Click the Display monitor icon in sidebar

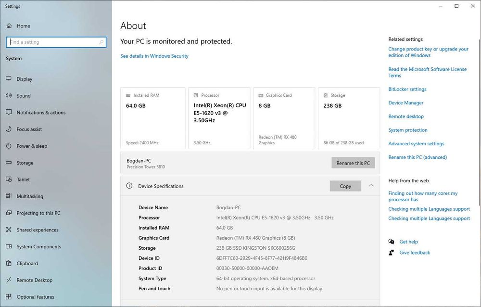(9, 78)
